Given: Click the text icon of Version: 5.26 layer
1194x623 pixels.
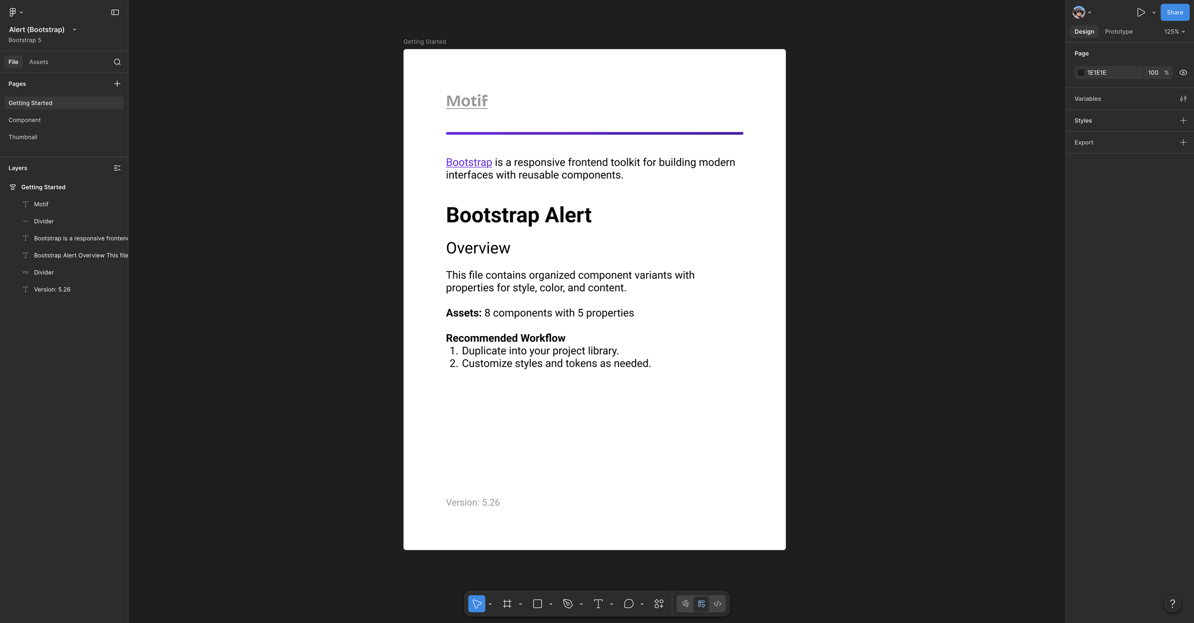Looking at the screenshot, I should tap(26, 290).
